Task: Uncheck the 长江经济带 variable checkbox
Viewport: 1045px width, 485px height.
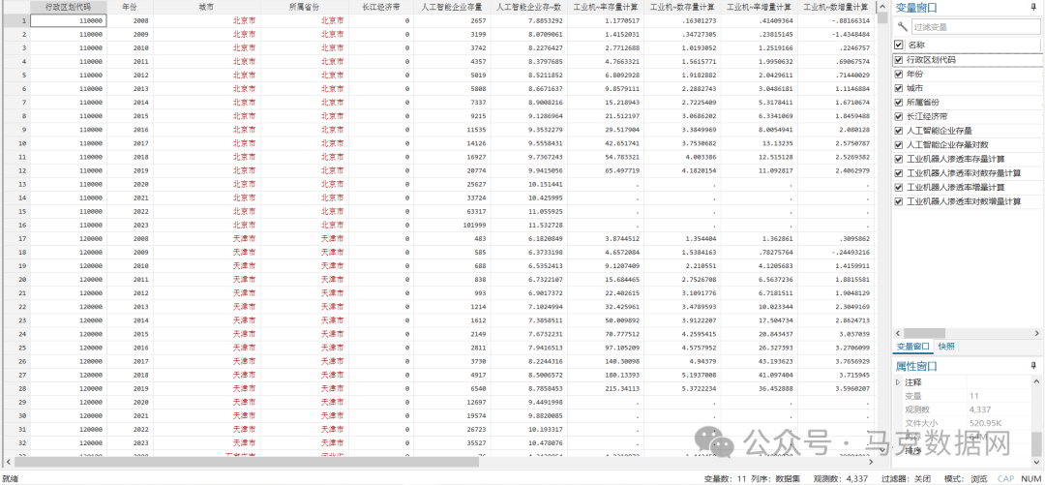Action: coord(898,116)
